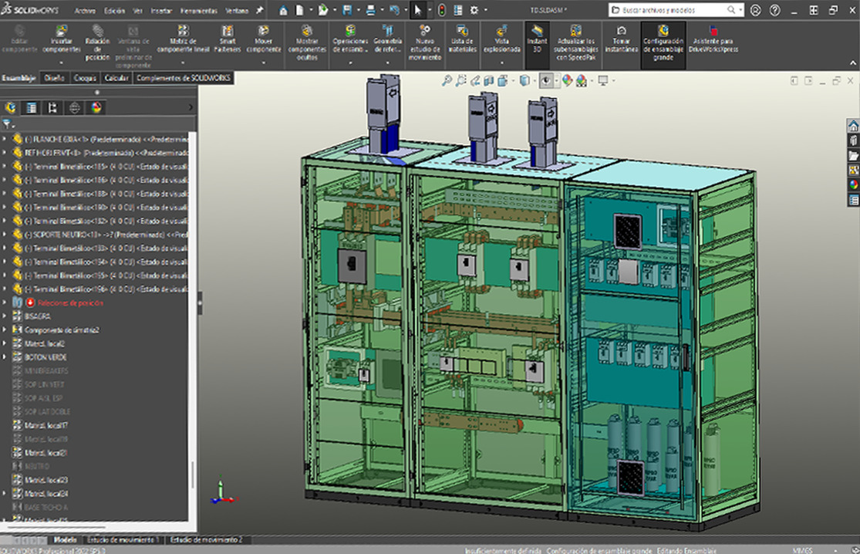Switch to the Croquis tab
The width and height of the screenshot is (860, 554).
click(84, 78)
